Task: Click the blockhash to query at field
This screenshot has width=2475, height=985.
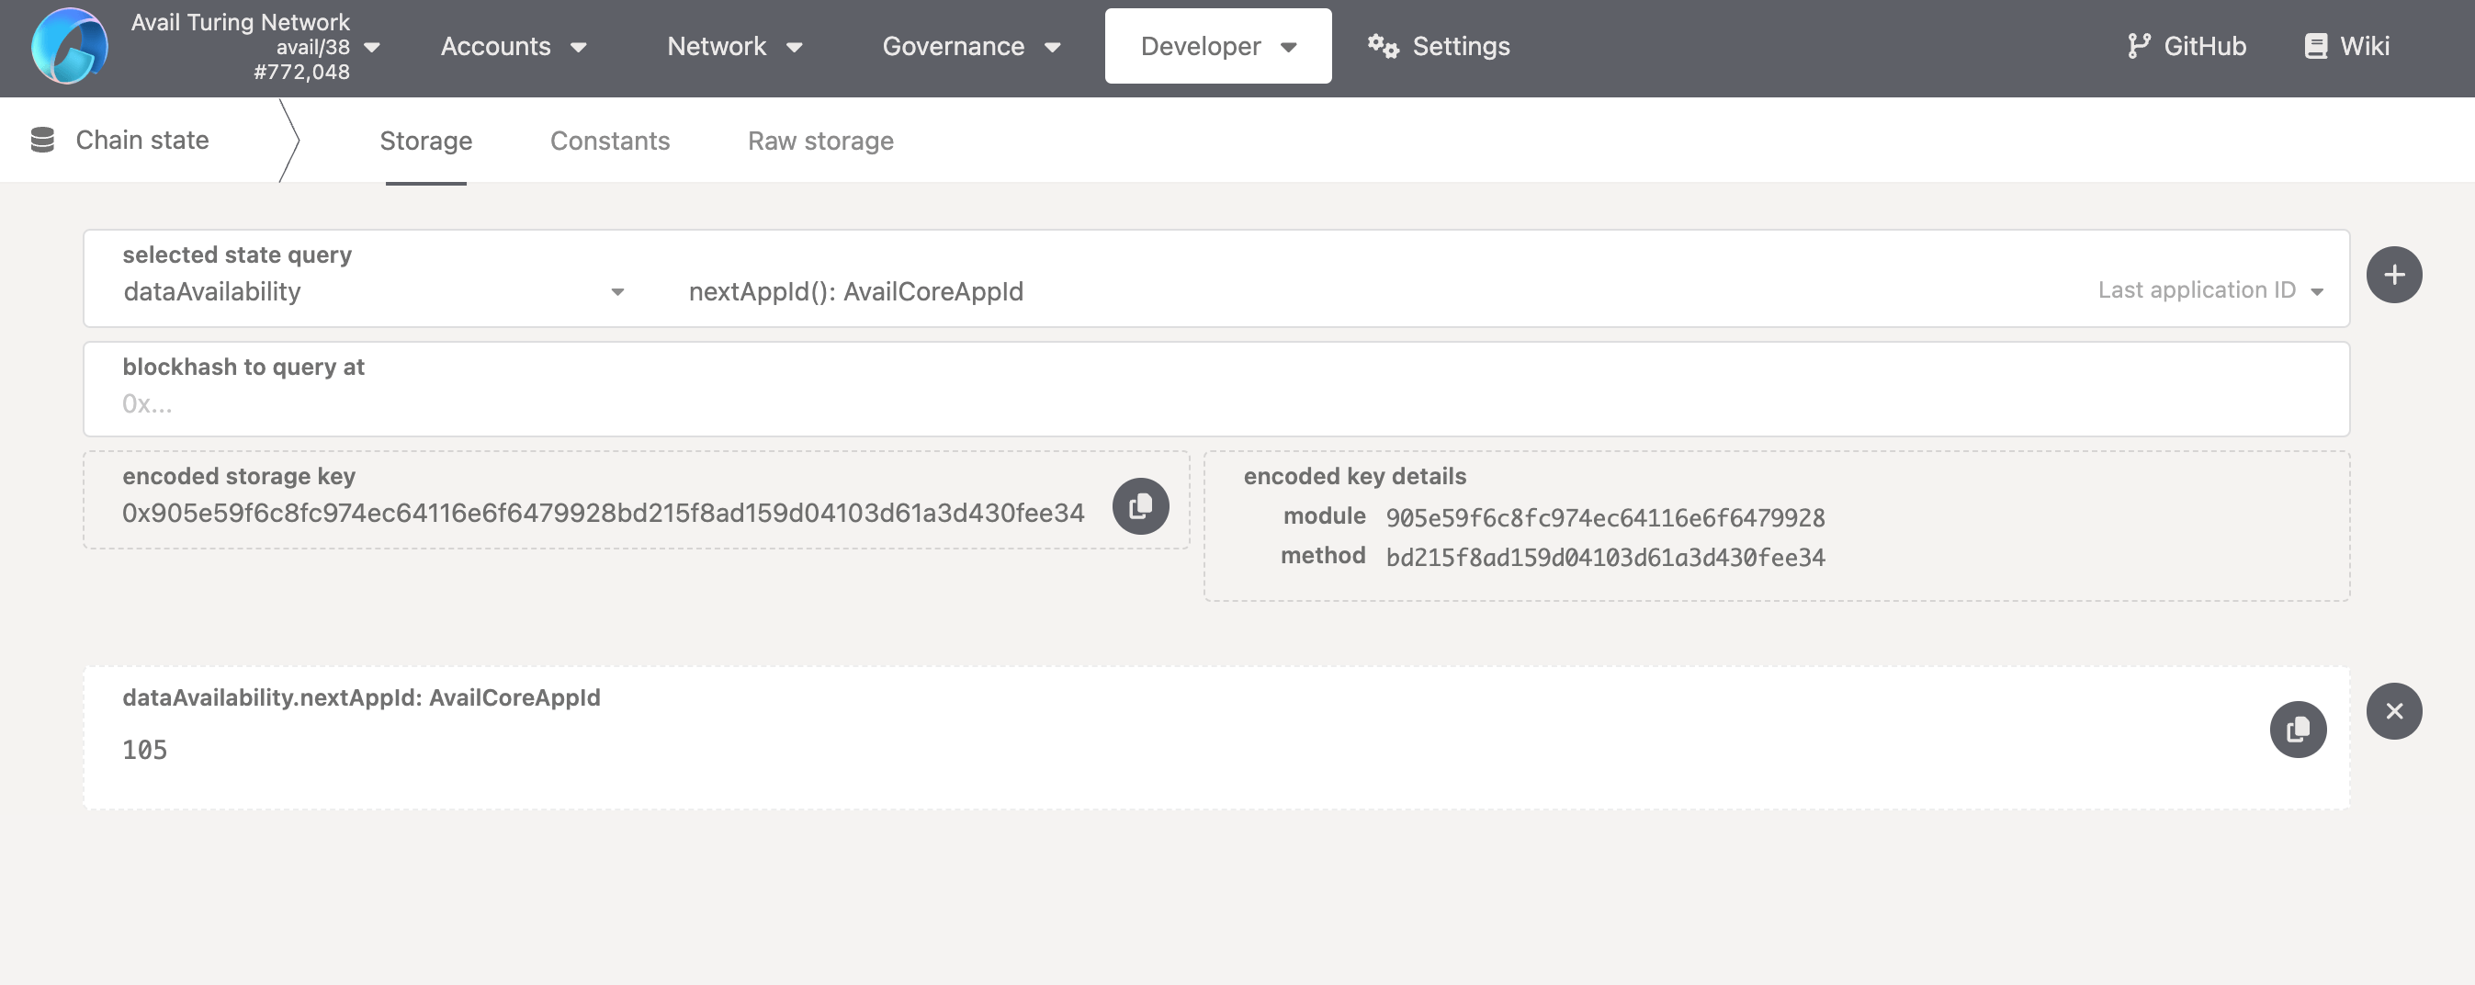Action: point(1215,403)
